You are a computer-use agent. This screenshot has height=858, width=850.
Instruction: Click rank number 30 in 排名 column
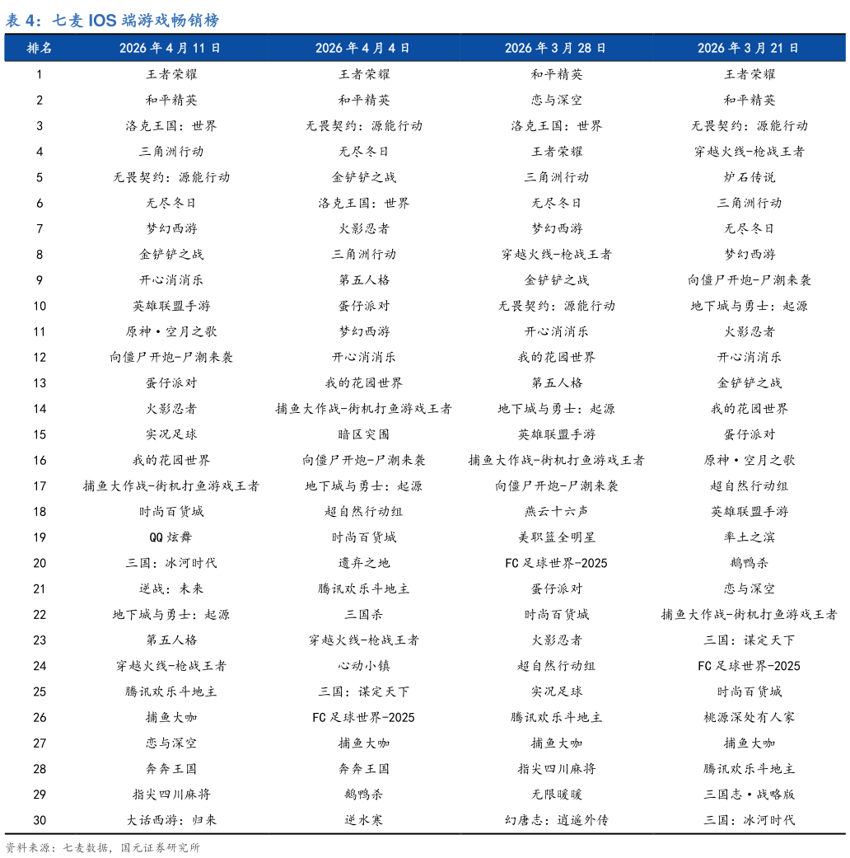(x=40, y=820)
